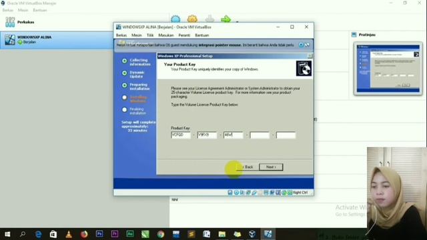Open the Mesin menu in VirtualBox Manager
Screen dimensions: 427x240
[23, 10]
